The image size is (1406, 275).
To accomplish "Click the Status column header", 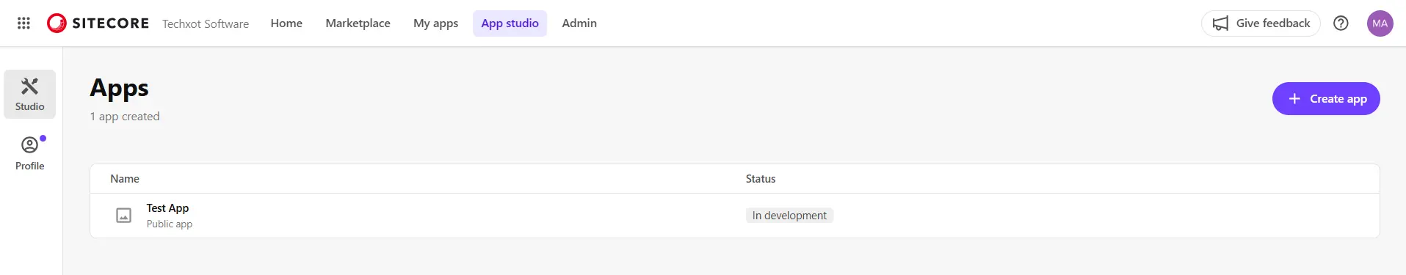I will click(761, 179).
